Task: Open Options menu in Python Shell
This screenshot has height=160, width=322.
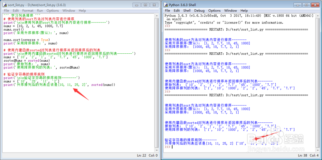Action: (214, 11)
